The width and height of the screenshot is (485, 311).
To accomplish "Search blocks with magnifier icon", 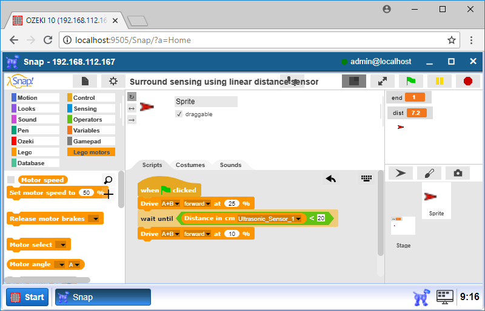I will (x=108, y=180).
